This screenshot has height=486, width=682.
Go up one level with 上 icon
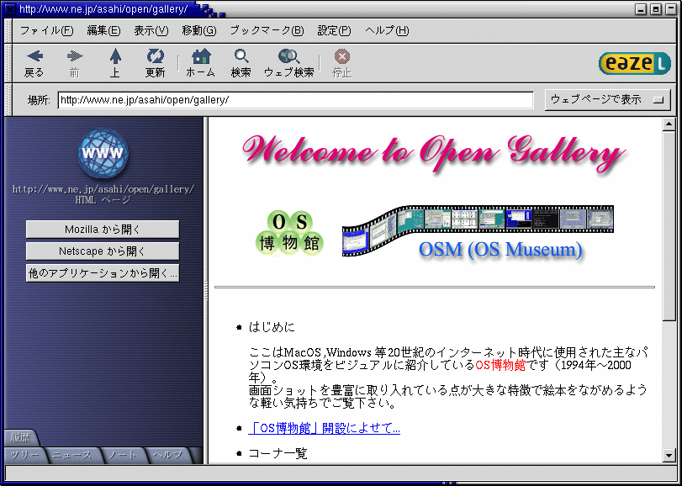(115, 57)
